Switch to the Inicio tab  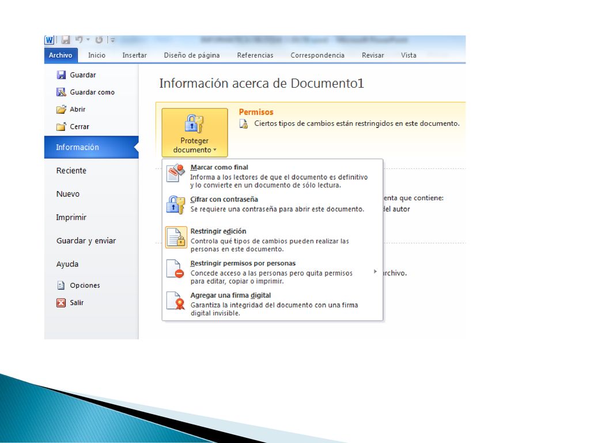tap(97, 55)
